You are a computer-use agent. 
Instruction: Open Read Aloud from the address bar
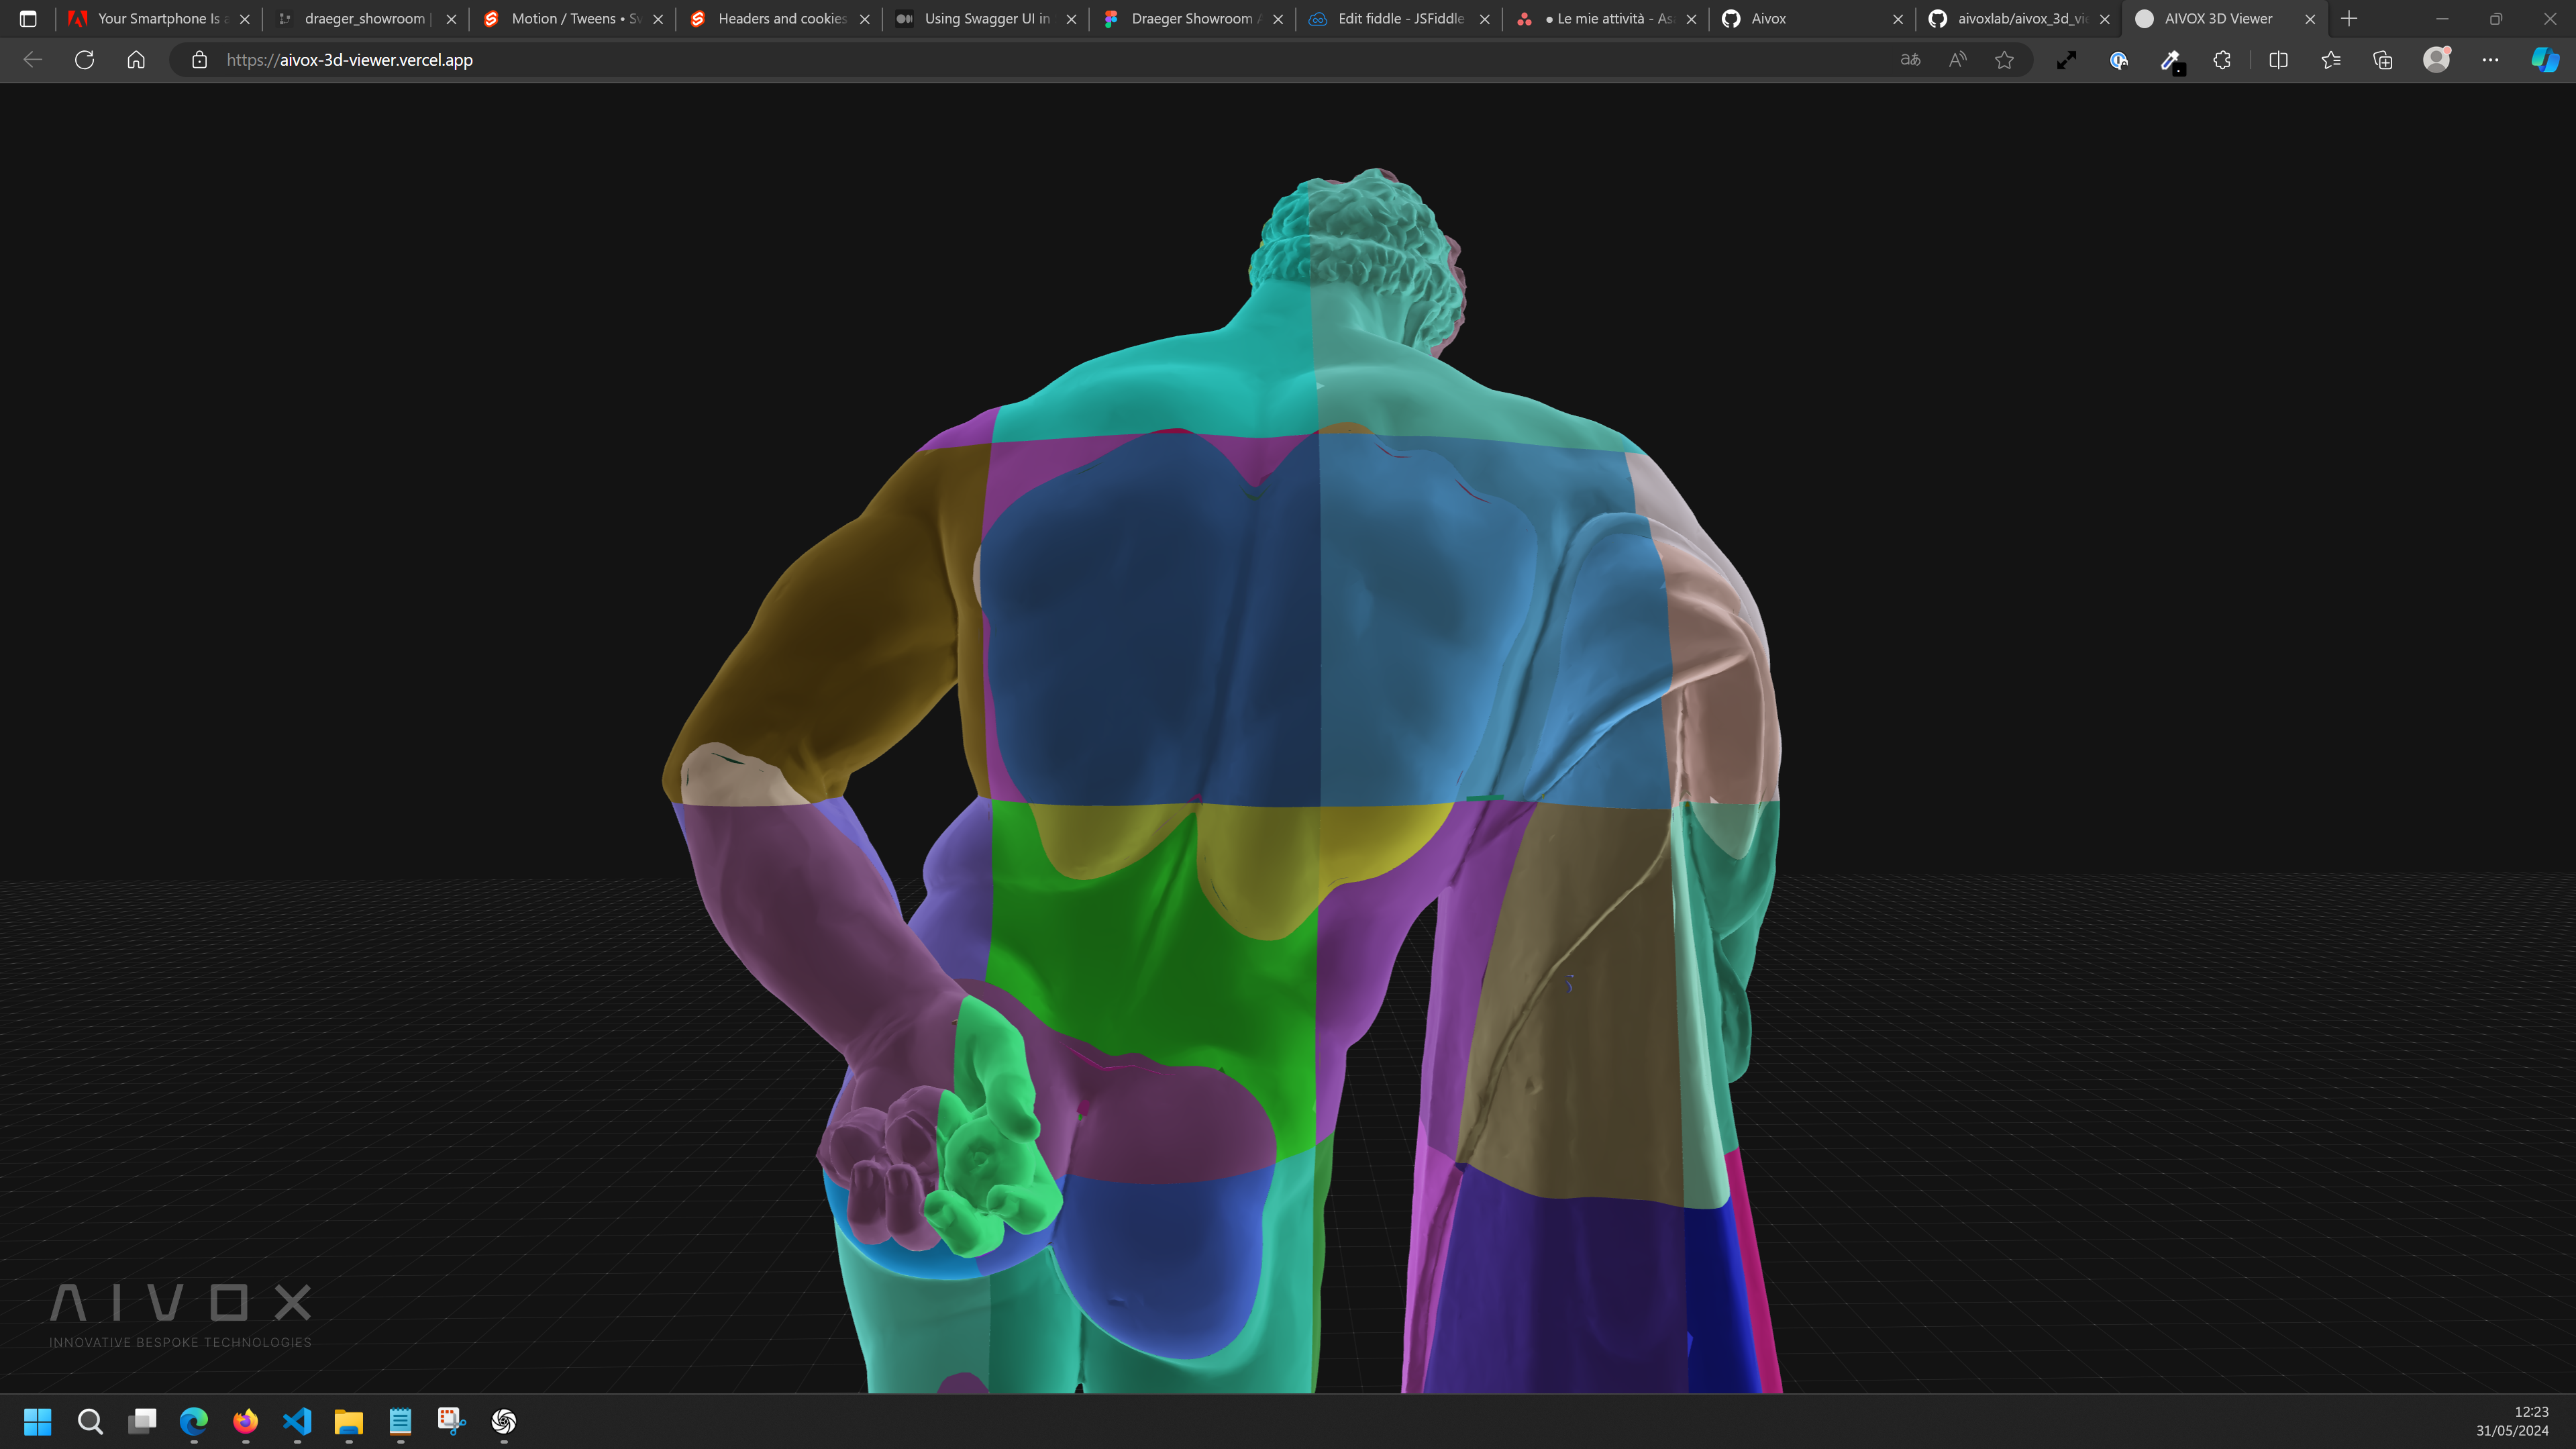point(1957,60)
